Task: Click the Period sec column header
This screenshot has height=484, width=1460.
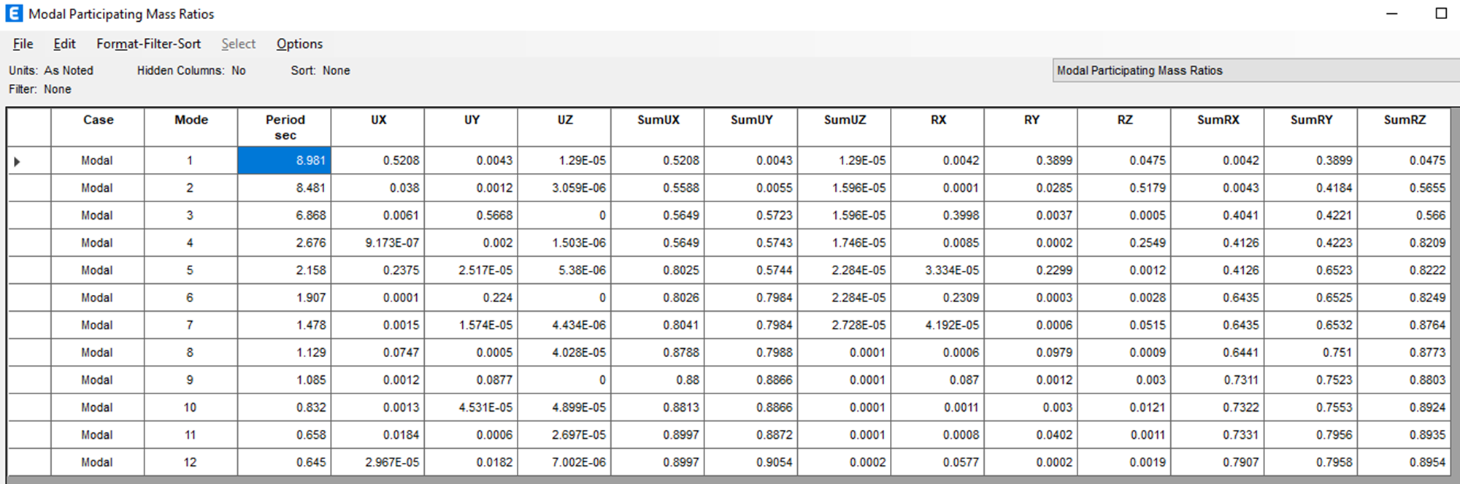Action: pyautogui.click(x=285, y=127)
